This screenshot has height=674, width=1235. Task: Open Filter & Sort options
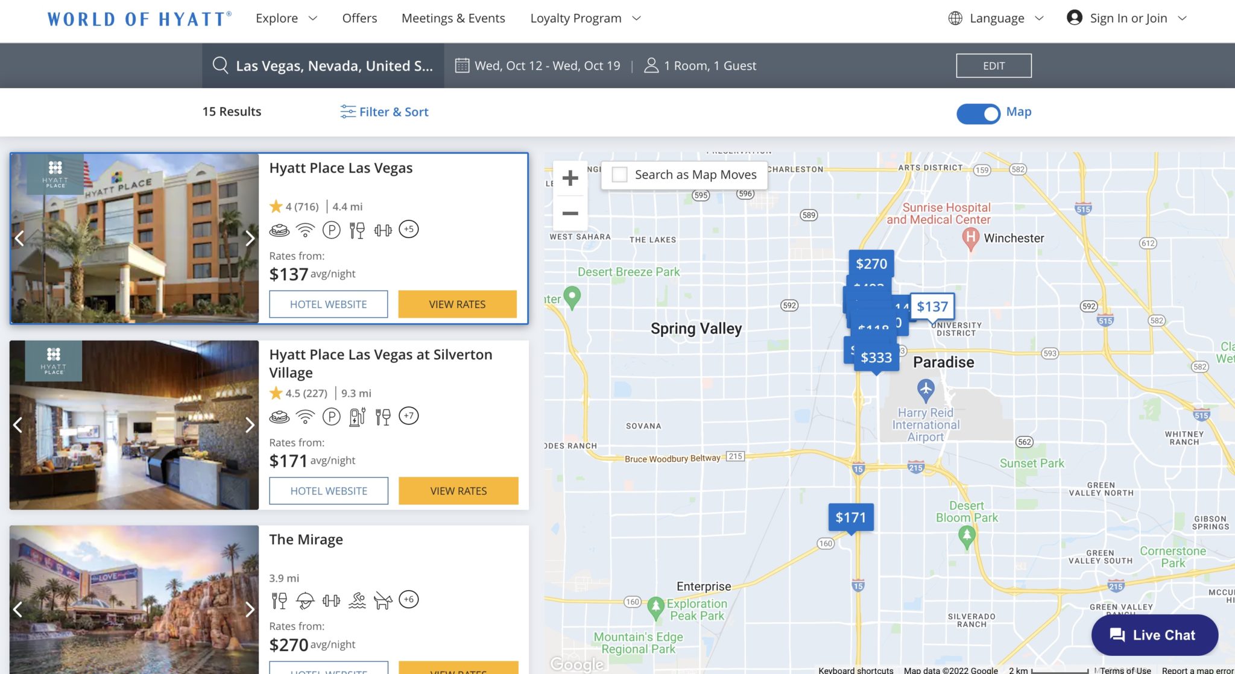tap(384, 112)
